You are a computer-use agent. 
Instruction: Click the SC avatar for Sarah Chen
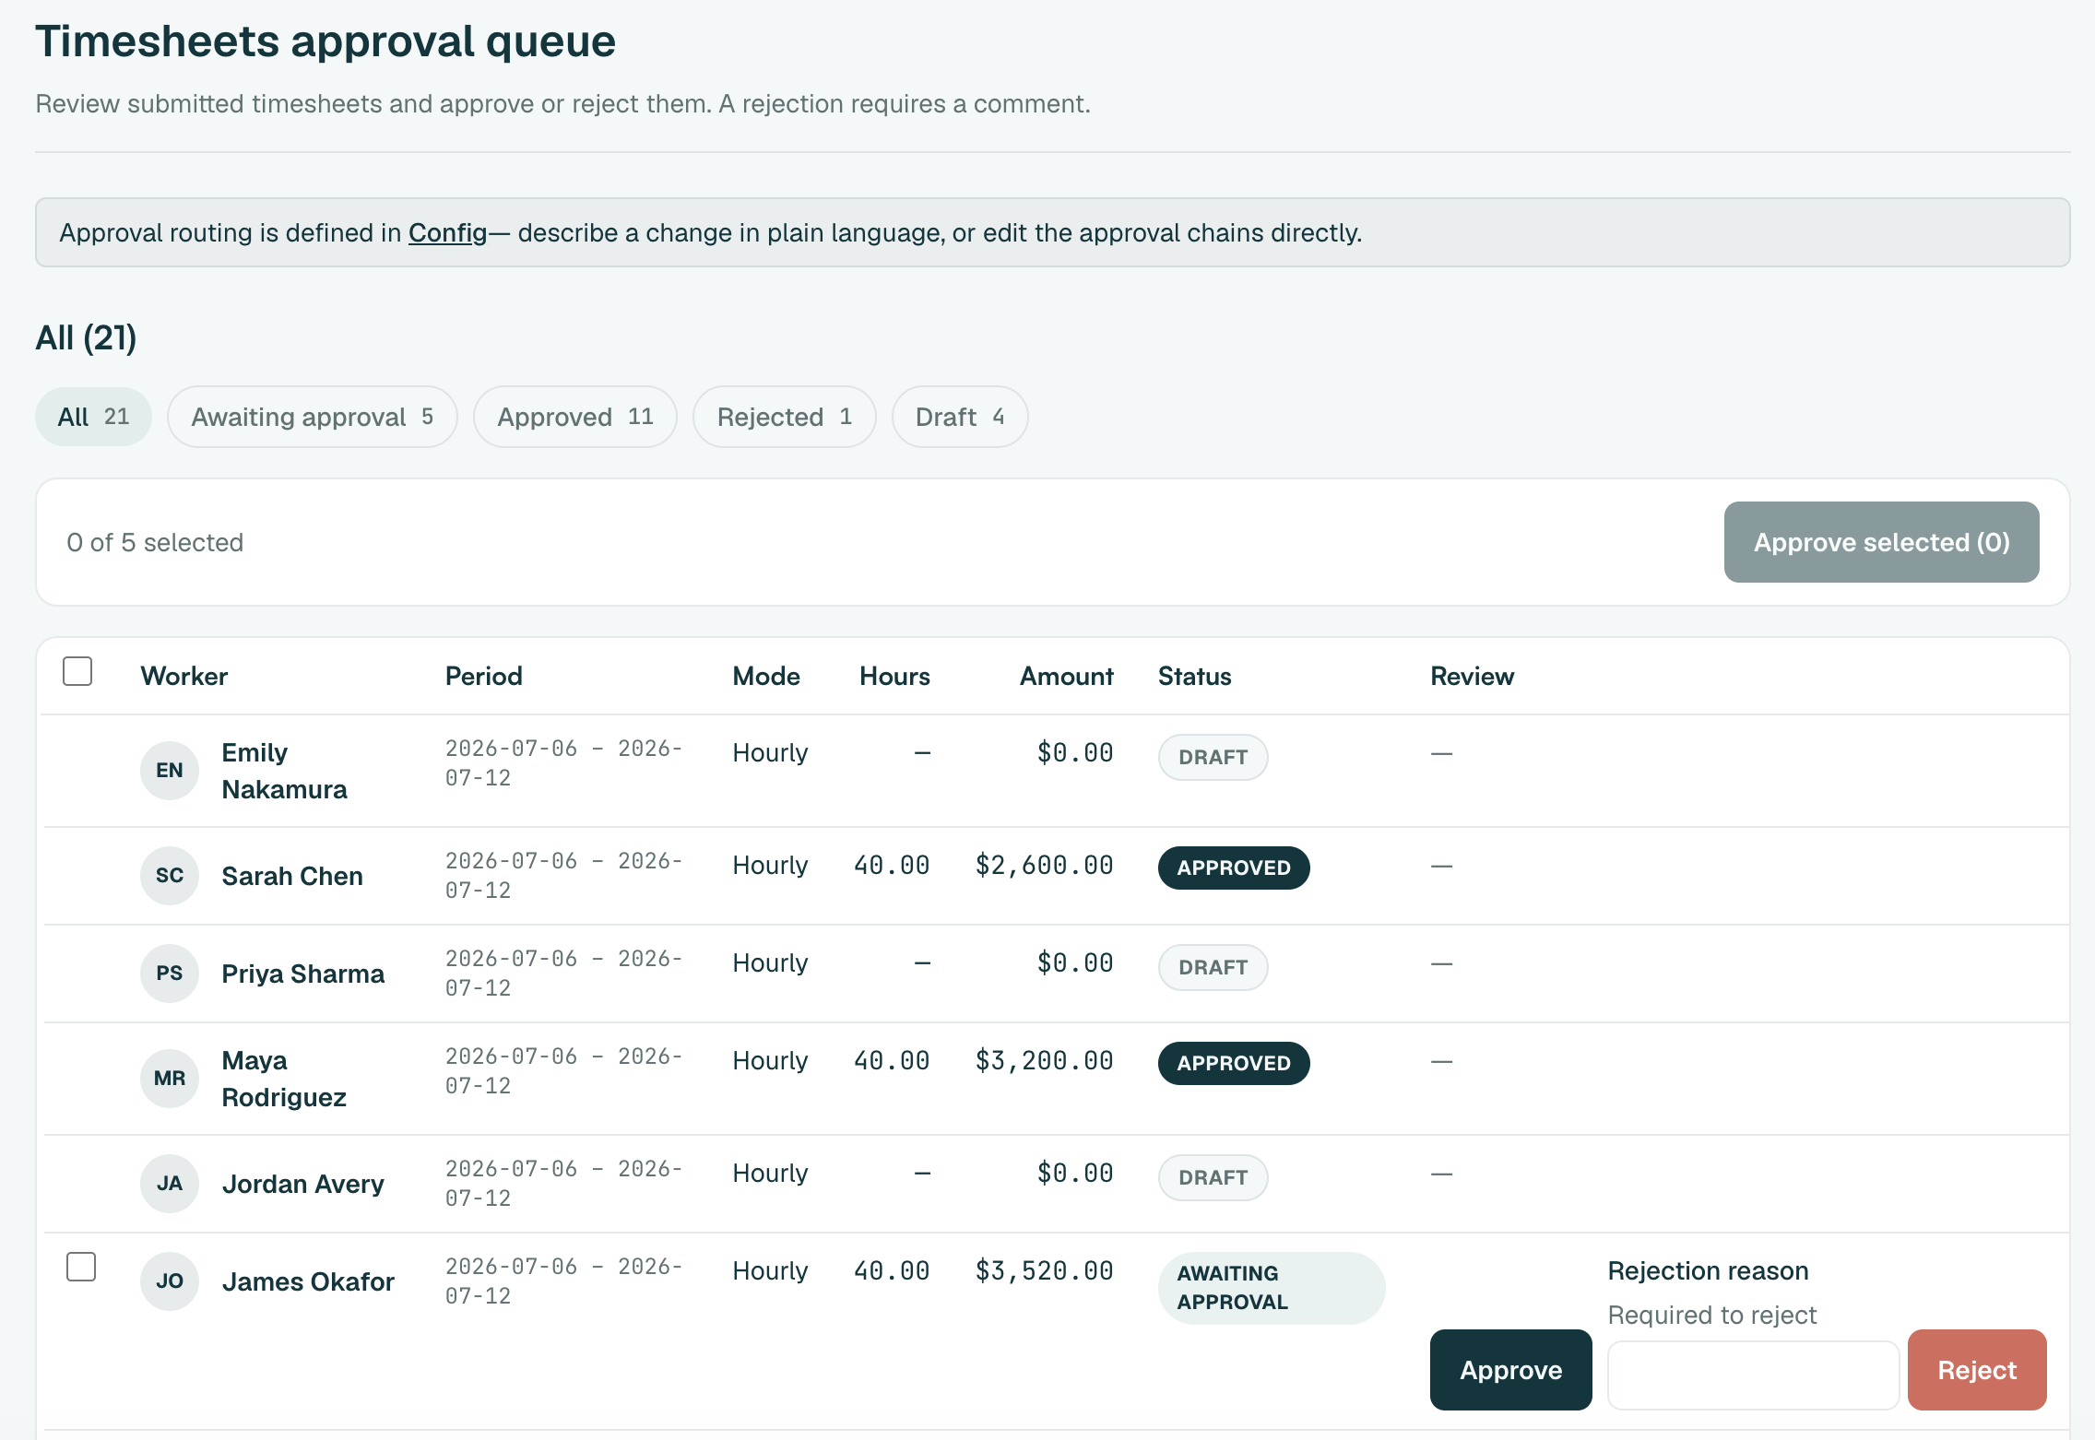[x=170, y=876]
